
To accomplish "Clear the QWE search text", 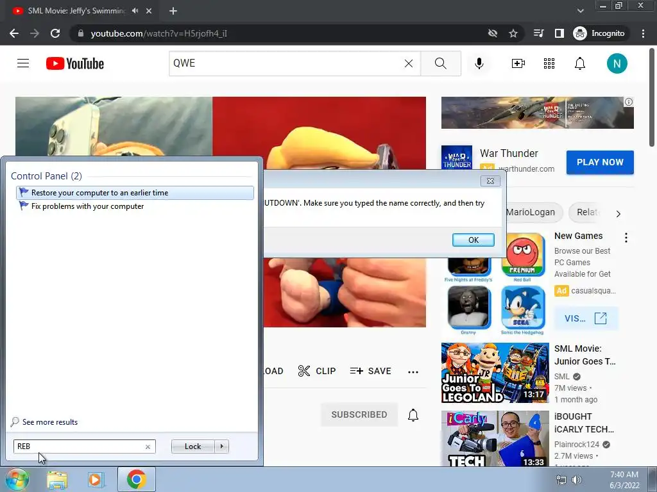I will (409, 63).
